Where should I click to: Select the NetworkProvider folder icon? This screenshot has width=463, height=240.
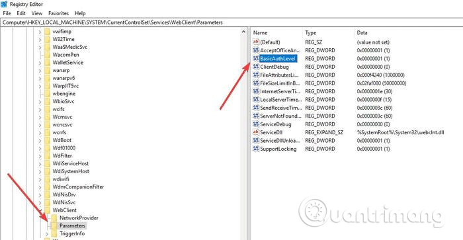click(54, 218)
